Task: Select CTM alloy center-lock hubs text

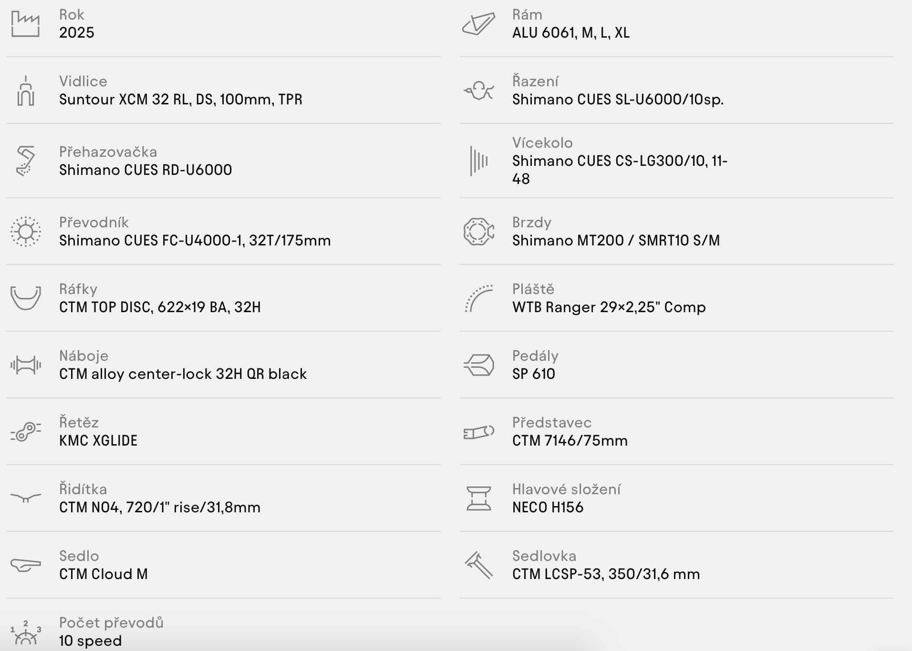Action: coord(183,374)
